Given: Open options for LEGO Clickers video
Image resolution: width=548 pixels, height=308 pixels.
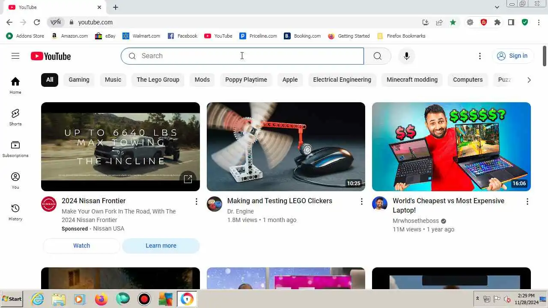Looking at the screenshot, I should click(x=362, y=201).
